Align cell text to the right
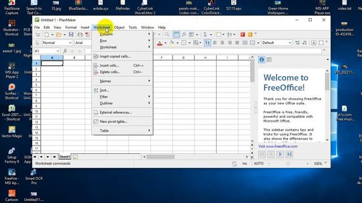 (230, 43)
